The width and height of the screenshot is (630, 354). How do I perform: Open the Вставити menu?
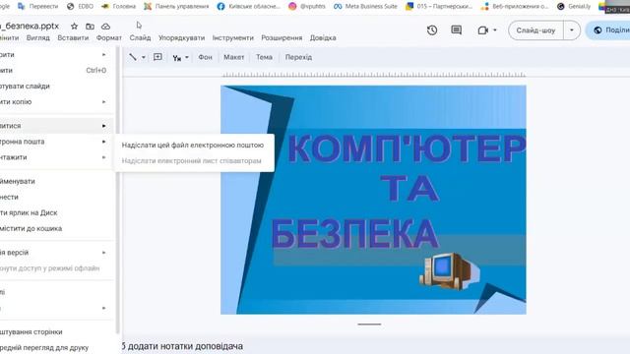tap(73, 37)
